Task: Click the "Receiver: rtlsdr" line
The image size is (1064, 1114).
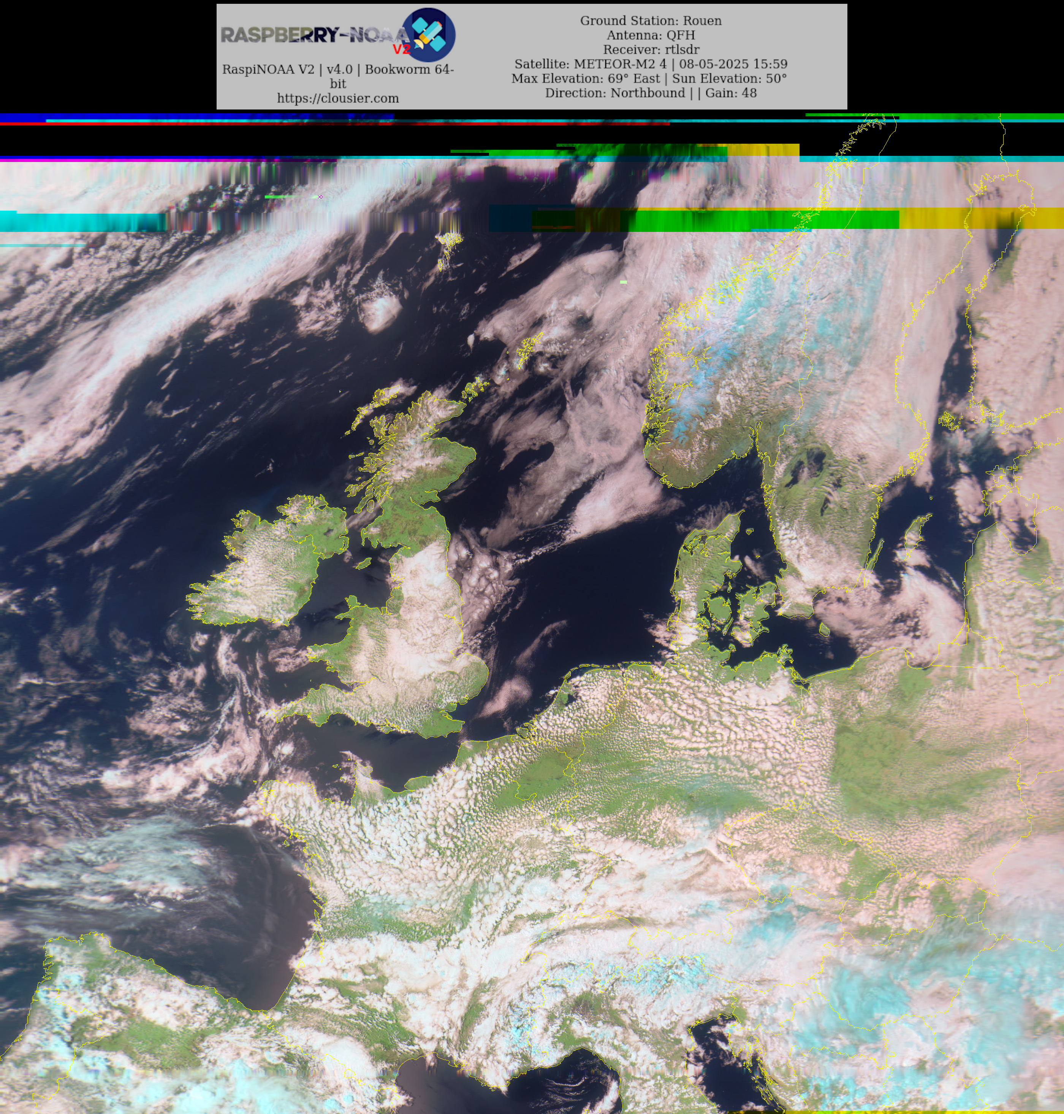Action: (651, 49)
